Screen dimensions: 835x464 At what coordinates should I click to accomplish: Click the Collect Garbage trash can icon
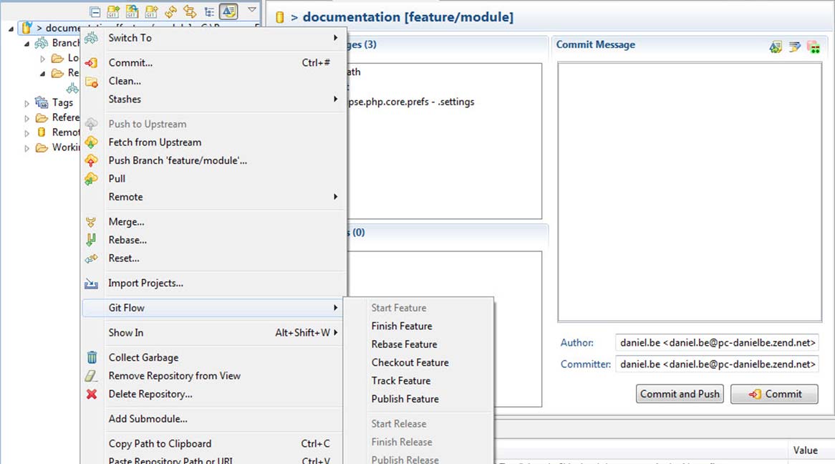click(92, 357)
